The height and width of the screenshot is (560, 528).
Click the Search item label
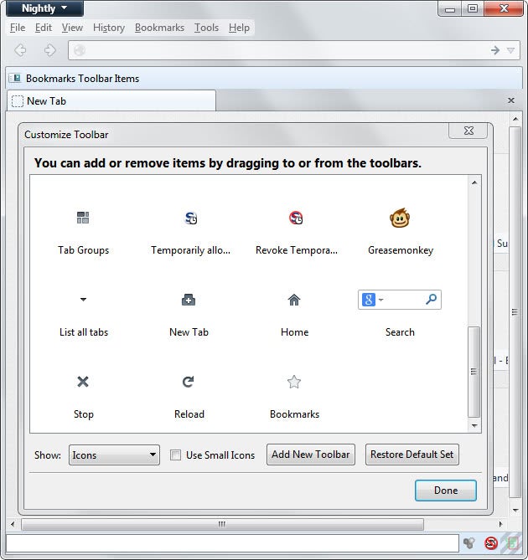(x=400, y=332)
